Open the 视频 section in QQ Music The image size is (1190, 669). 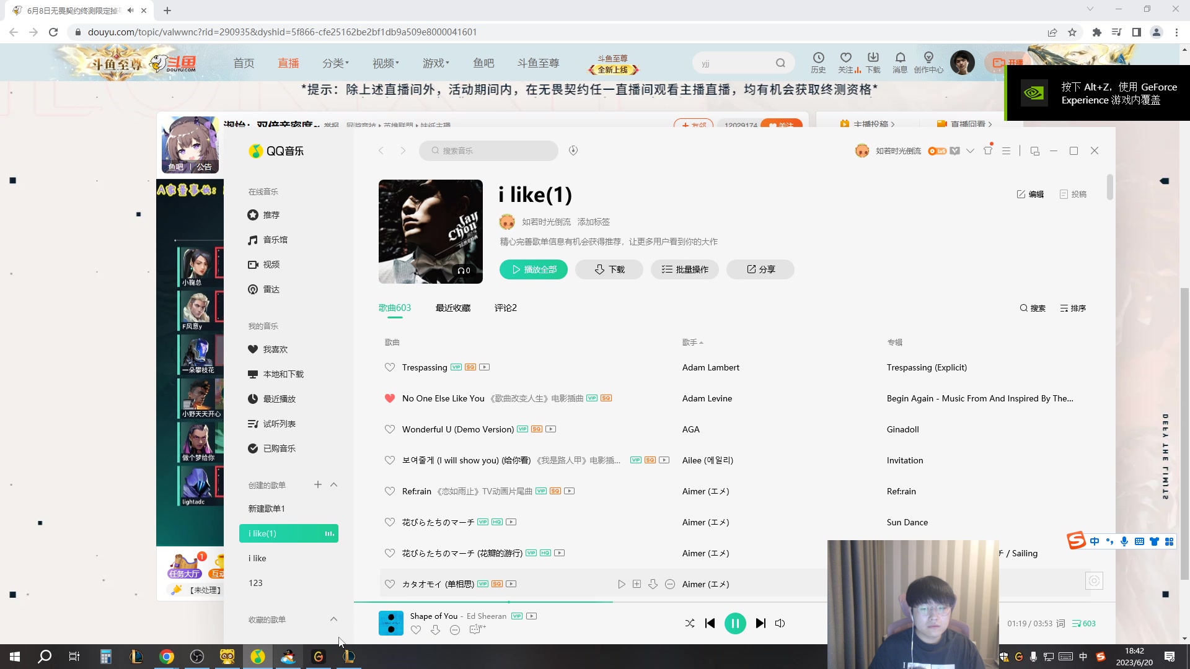coord(271,265)
